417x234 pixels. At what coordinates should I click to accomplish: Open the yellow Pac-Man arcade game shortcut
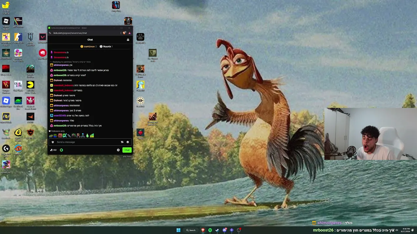(x=30, y=87)
